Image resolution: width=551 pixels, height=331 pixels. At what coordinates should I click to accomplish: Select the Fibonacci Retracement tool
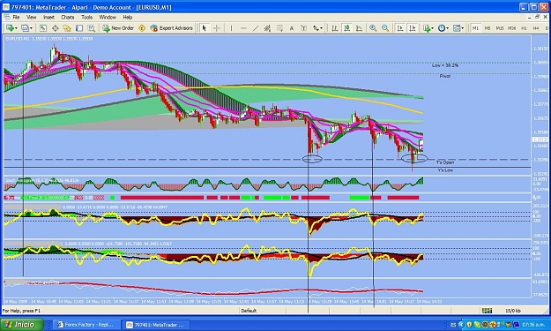tap(279, 28)
